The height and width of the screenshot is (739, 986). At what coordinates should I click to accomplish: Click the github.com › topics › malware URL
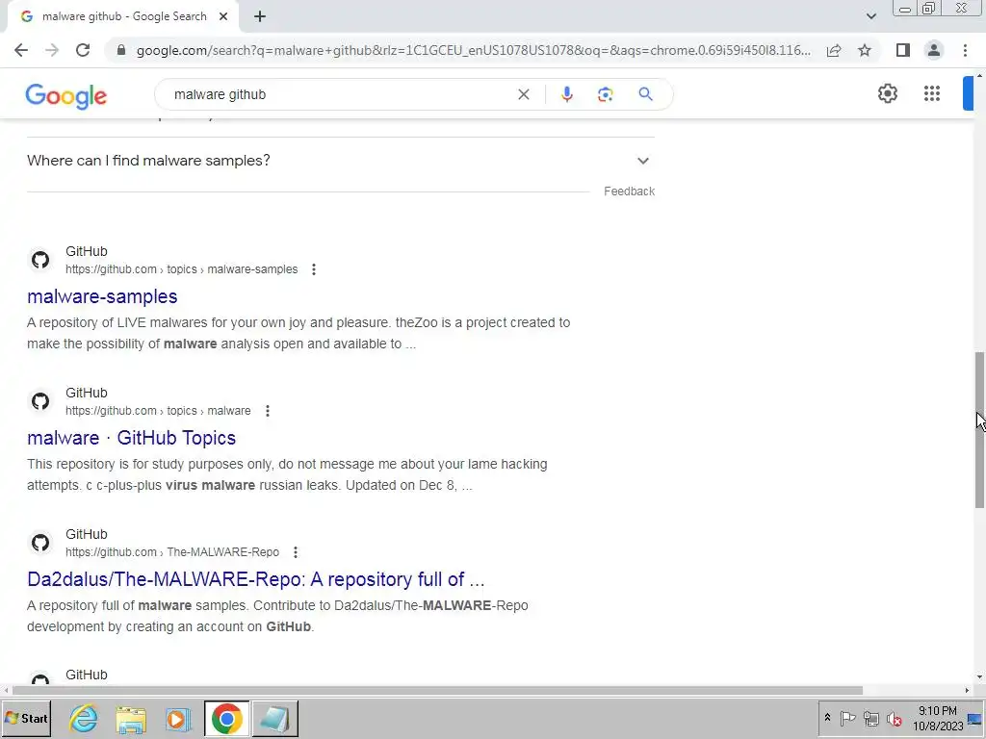click(x=158, y=411)
